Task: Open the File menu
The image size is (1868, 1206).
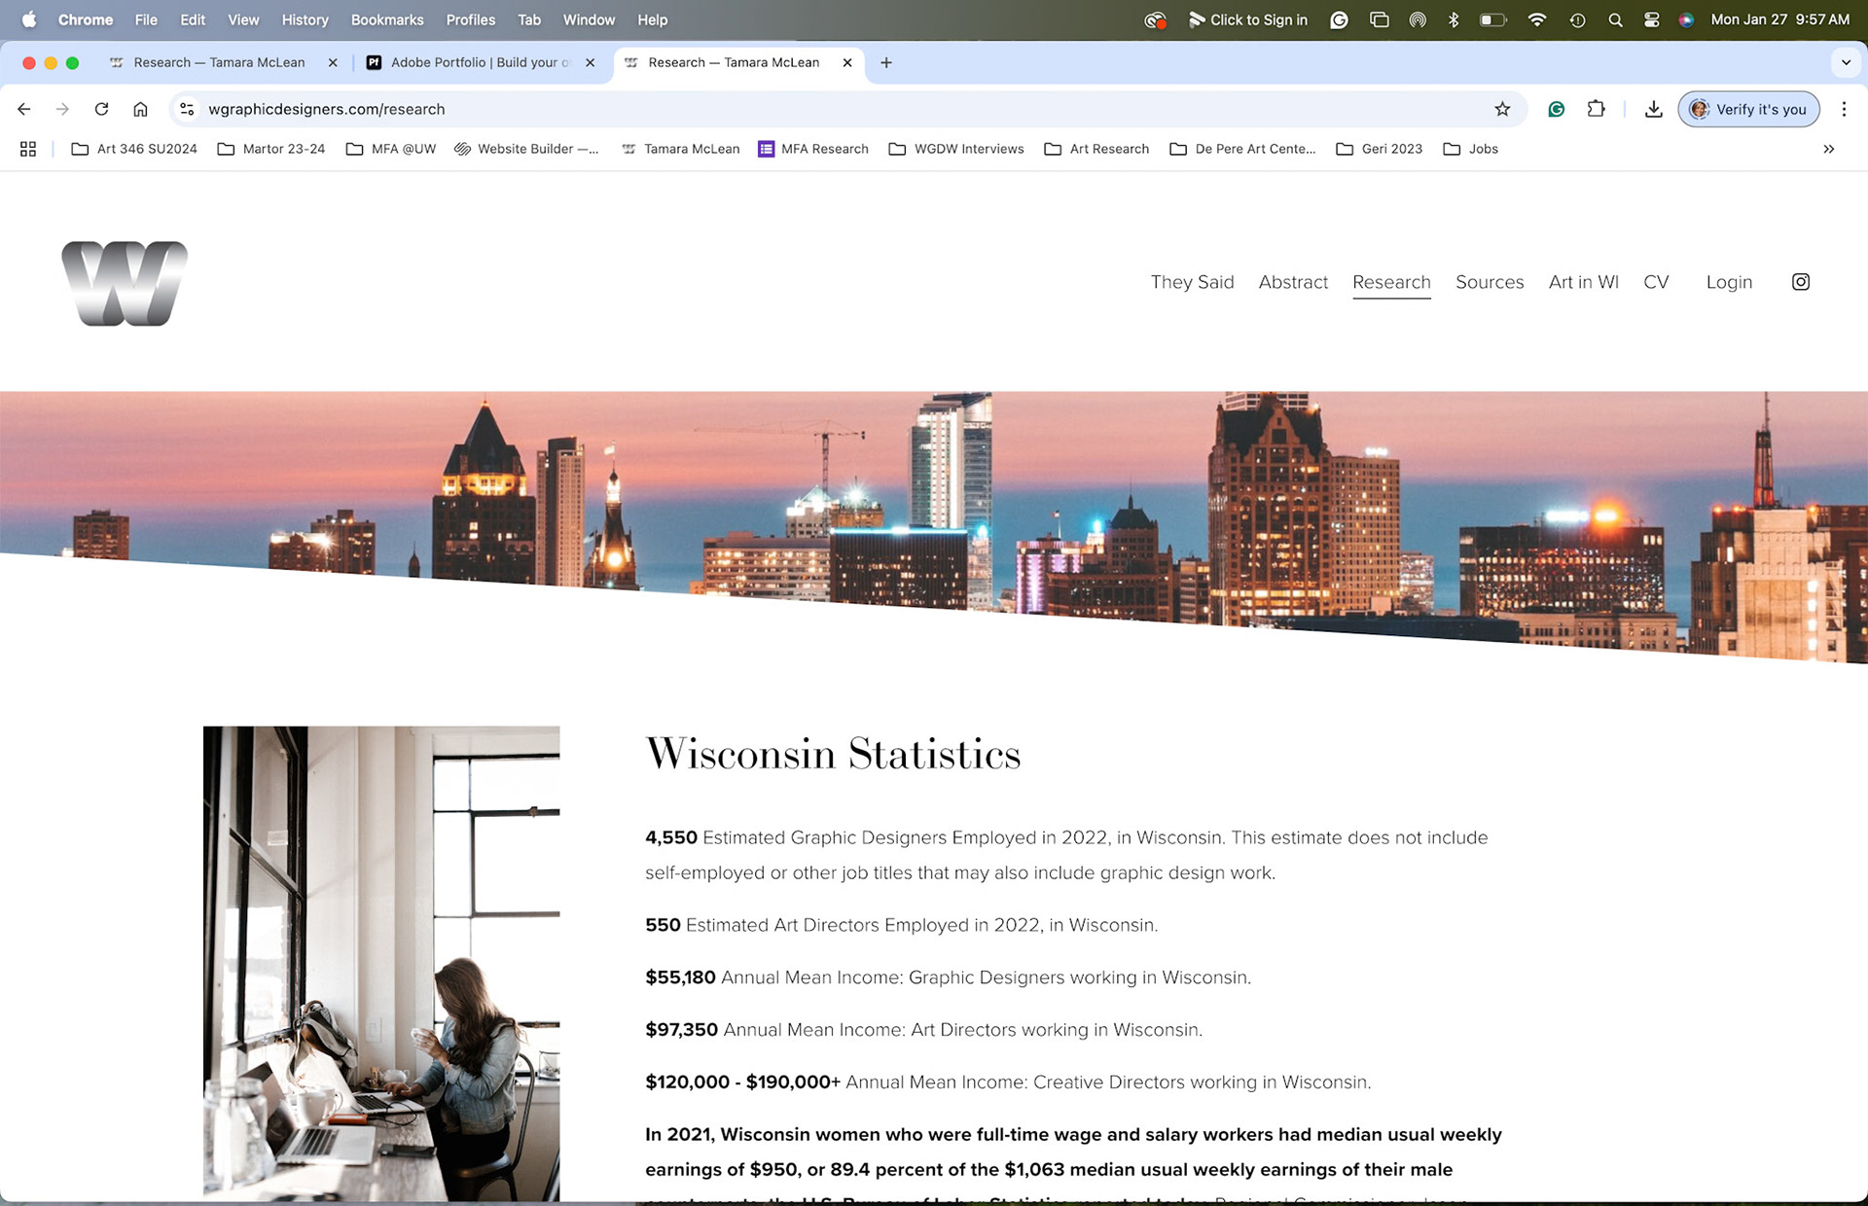Action: 146,19
